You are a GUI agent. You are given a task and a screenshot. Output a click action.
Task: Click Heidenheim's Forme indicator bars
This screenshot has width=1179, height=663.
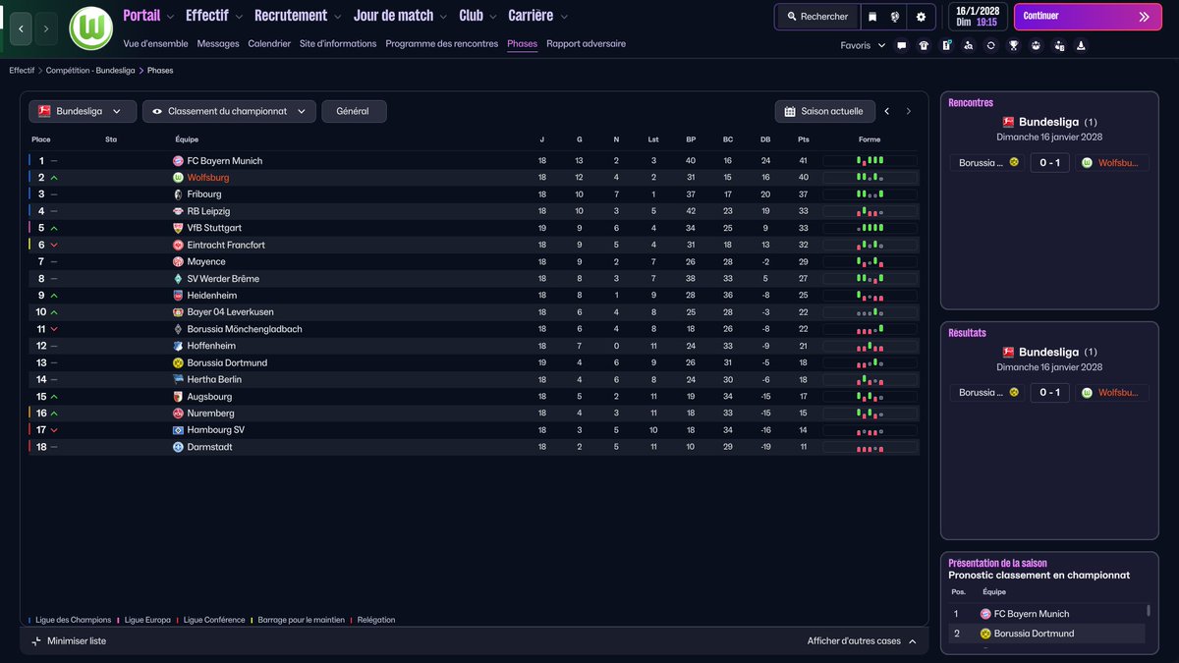click(870, 296)
